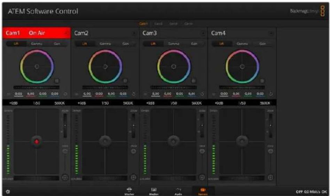Choose Gain mode for Cam1

[57, 44]
